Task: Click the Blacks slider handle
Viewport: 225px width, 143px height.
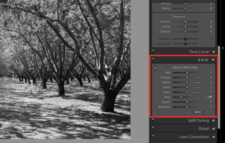Action: pos(186,9)
